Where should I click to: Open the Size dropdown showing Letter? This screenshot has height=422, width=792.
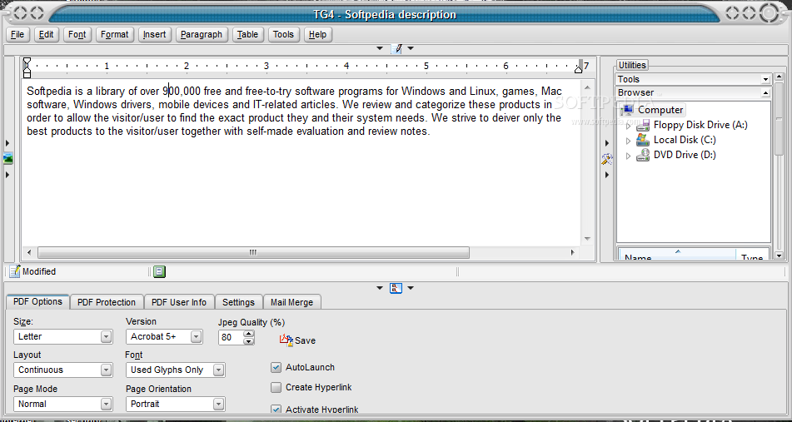coord(63,337)
